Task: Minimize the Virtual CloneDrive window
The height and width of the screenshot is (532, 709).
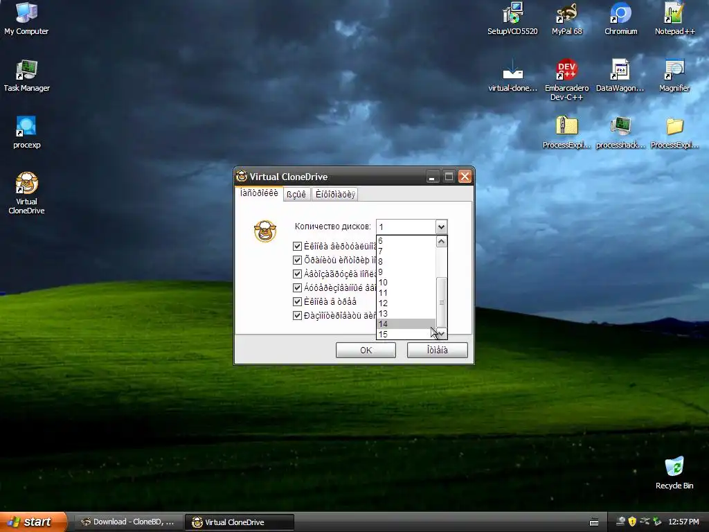Action: (432, 177)
